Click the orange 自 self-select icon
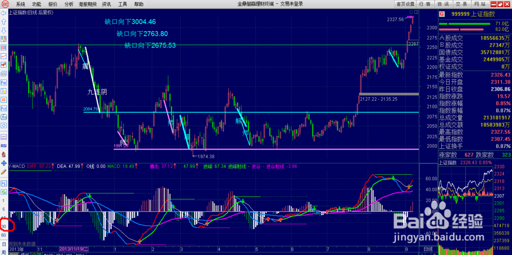The image size is (512, 255). point(4,99)
